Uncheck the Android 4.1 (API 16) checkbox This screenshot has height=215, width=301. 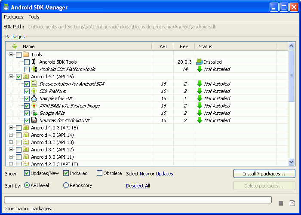tap(18, 77)
